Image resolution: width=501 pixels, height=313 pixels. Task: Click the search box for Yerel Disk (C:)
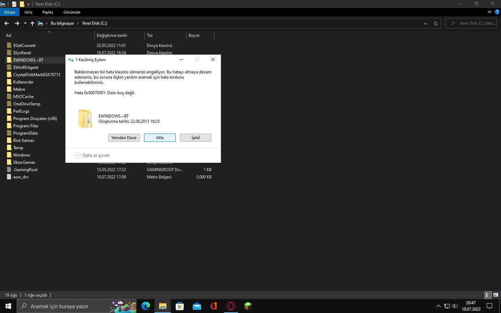coord(471,23)
